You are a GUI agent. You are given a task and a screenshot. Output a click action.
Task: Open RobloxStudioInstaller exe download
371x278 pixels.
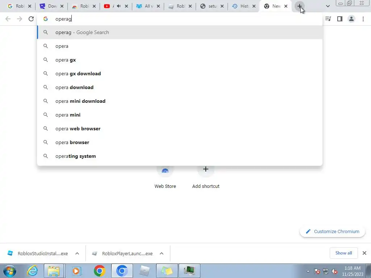(x=38, y=253)
